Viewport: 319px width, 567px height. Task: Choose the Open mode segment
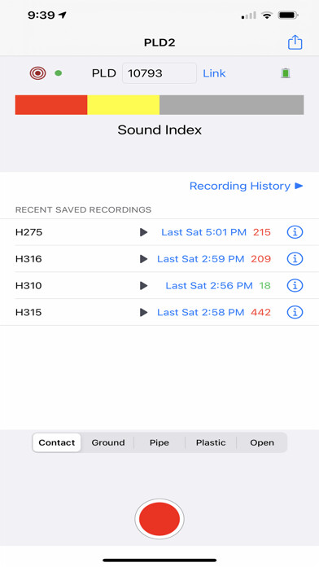point(262,442)
